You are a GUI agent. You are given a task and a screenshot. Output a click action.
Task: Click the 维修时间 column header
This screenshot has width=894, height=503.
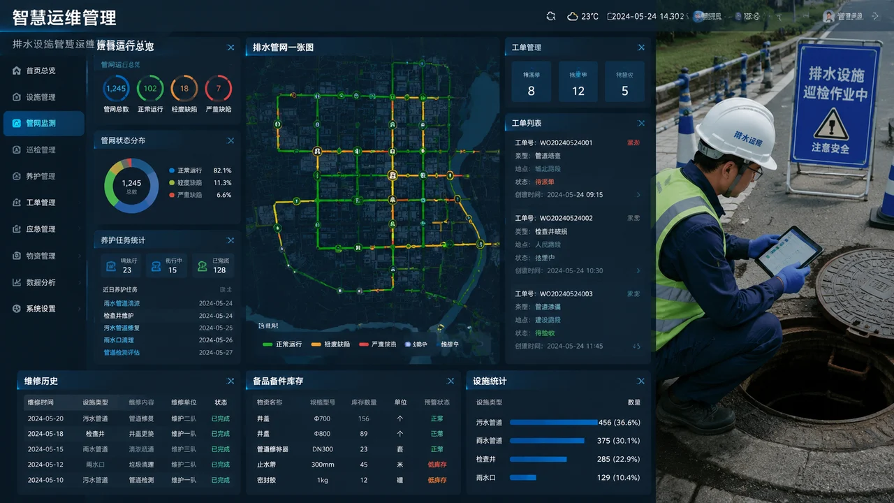click(x=41, y=402)
